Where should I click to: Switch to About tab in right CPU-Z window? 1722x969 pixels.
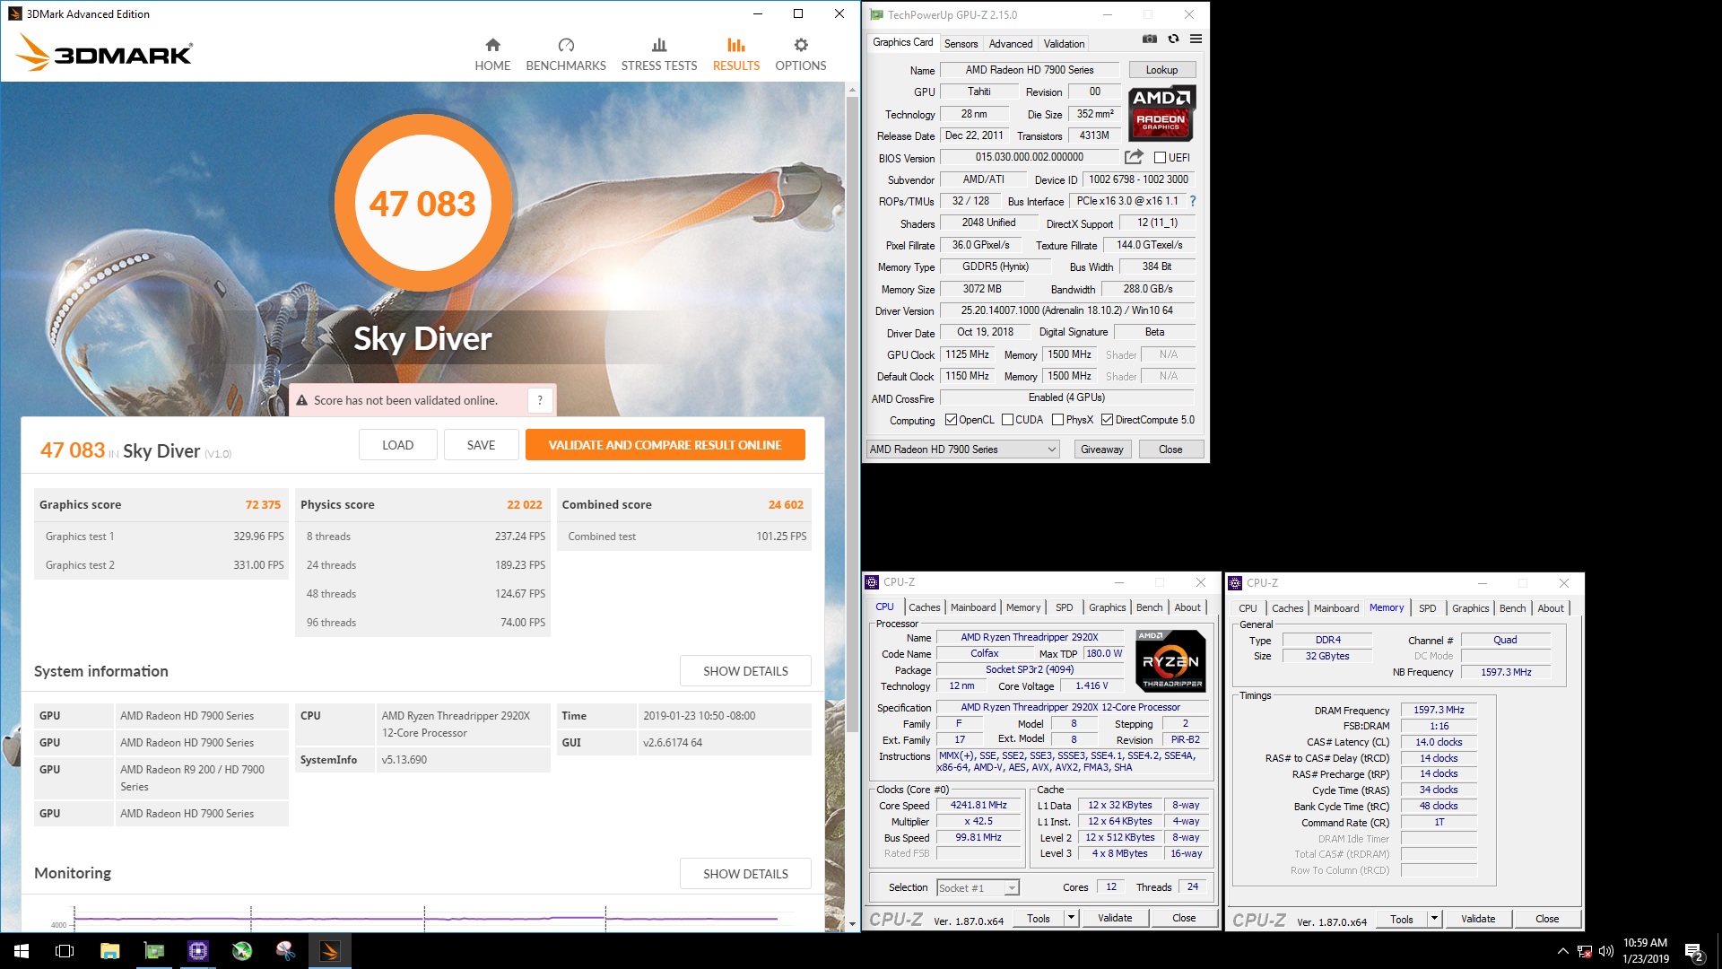[x=1551, y=608]
